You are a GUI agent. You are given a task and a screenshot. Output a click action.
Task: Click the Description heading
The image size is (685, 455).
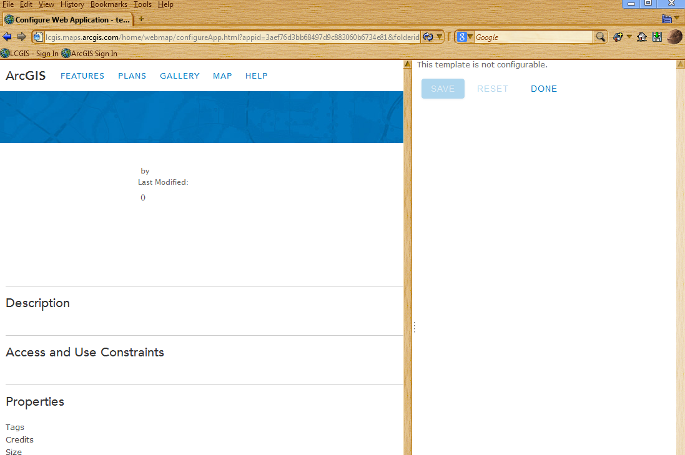point(37,303)
